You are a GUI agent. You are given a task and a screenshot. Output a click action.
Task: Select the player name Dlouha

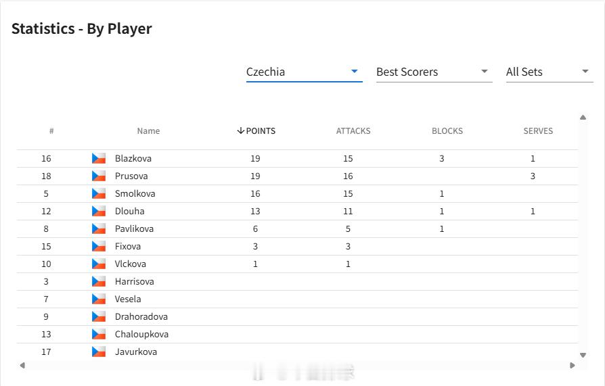130,211
